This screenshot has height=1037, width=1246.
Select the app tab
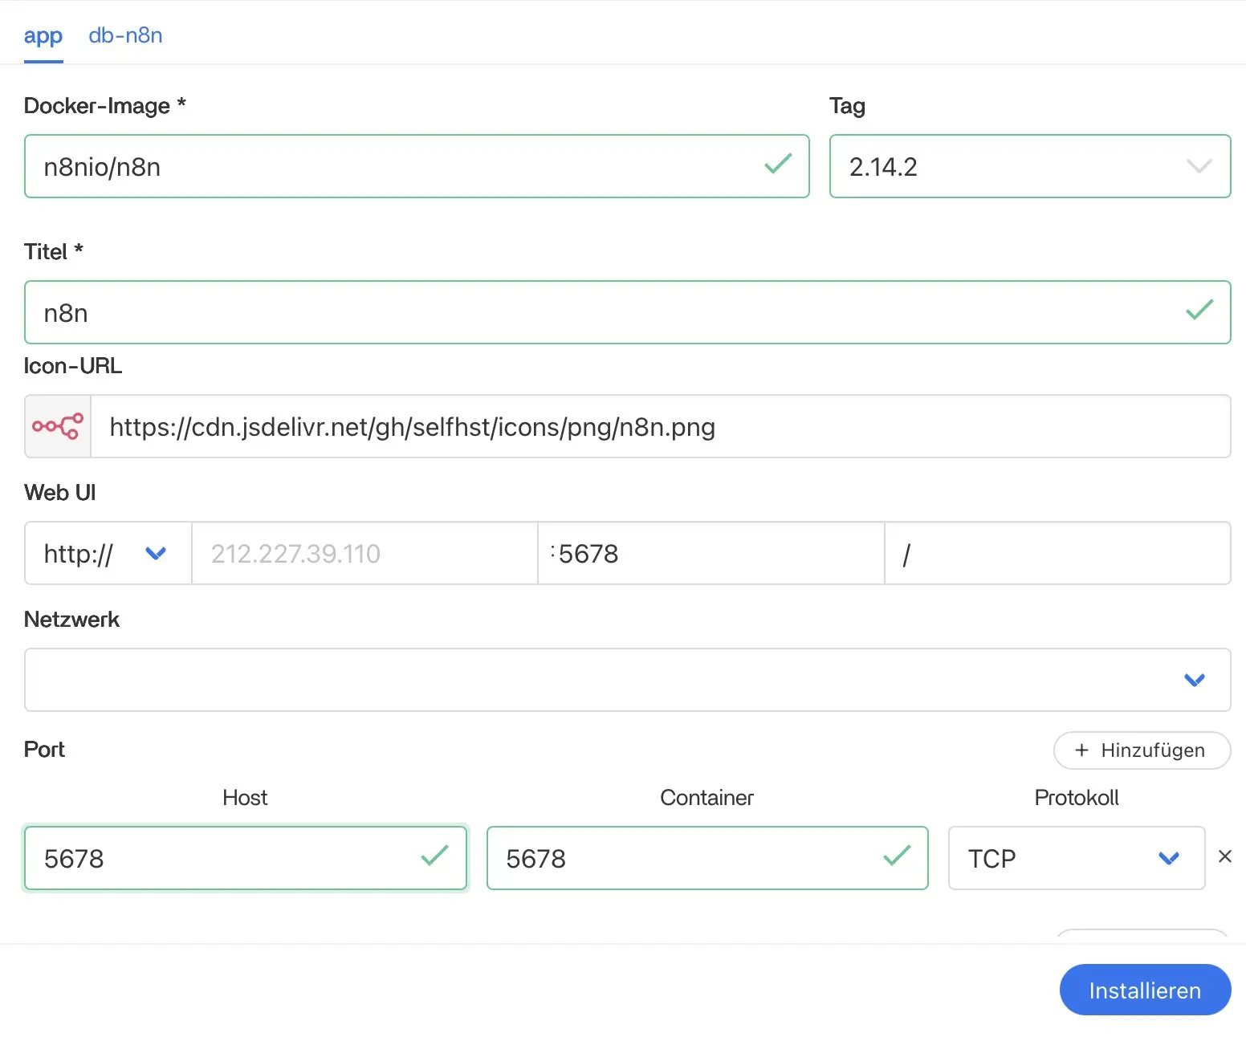(43, 36)
